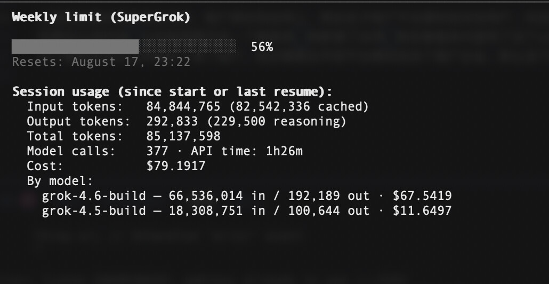The width and height of the screenshot is (549, 284).
Task: Click the Resets: August 17, 23:22 text
Action: coord(101,62)
